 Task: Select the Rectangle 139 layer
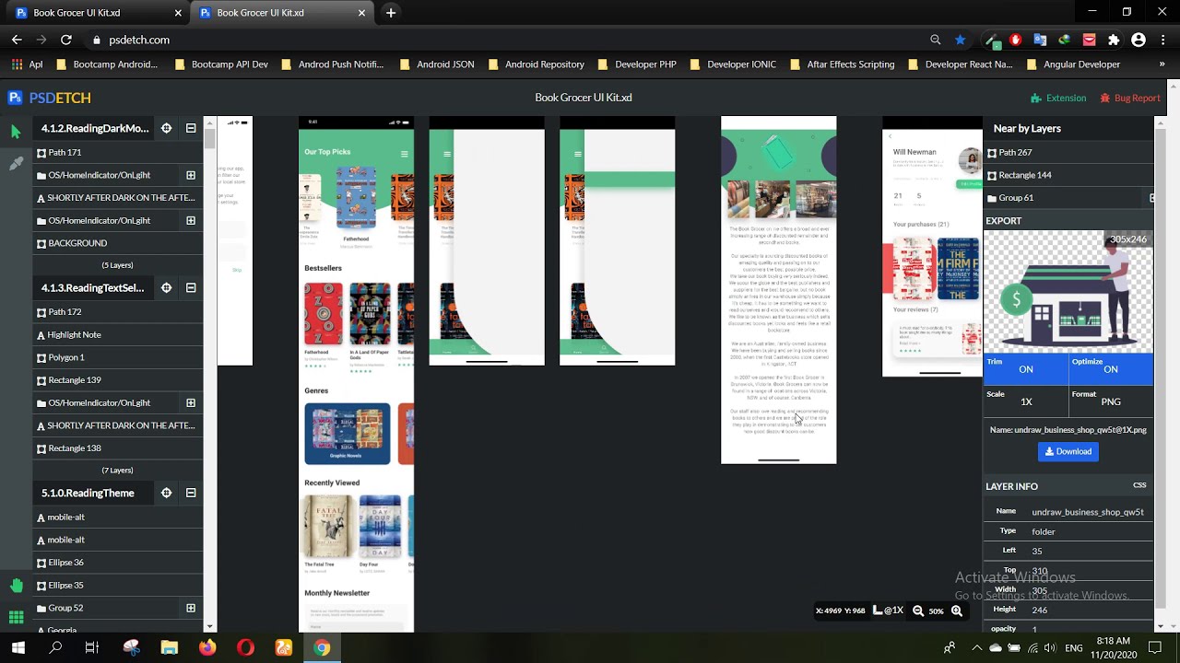(x=116, y=379)
